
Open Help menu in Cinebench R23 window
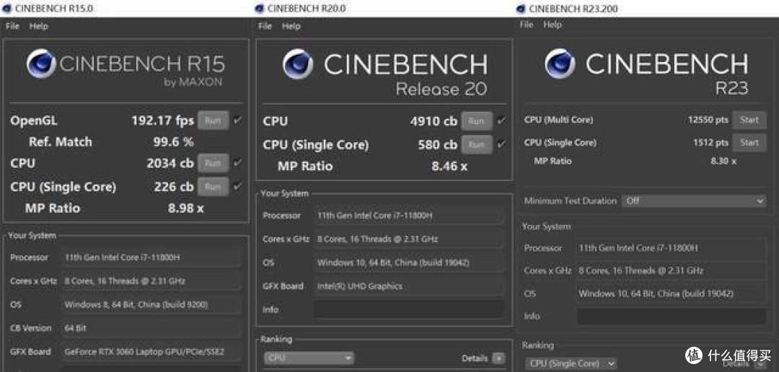pos(552,25)
